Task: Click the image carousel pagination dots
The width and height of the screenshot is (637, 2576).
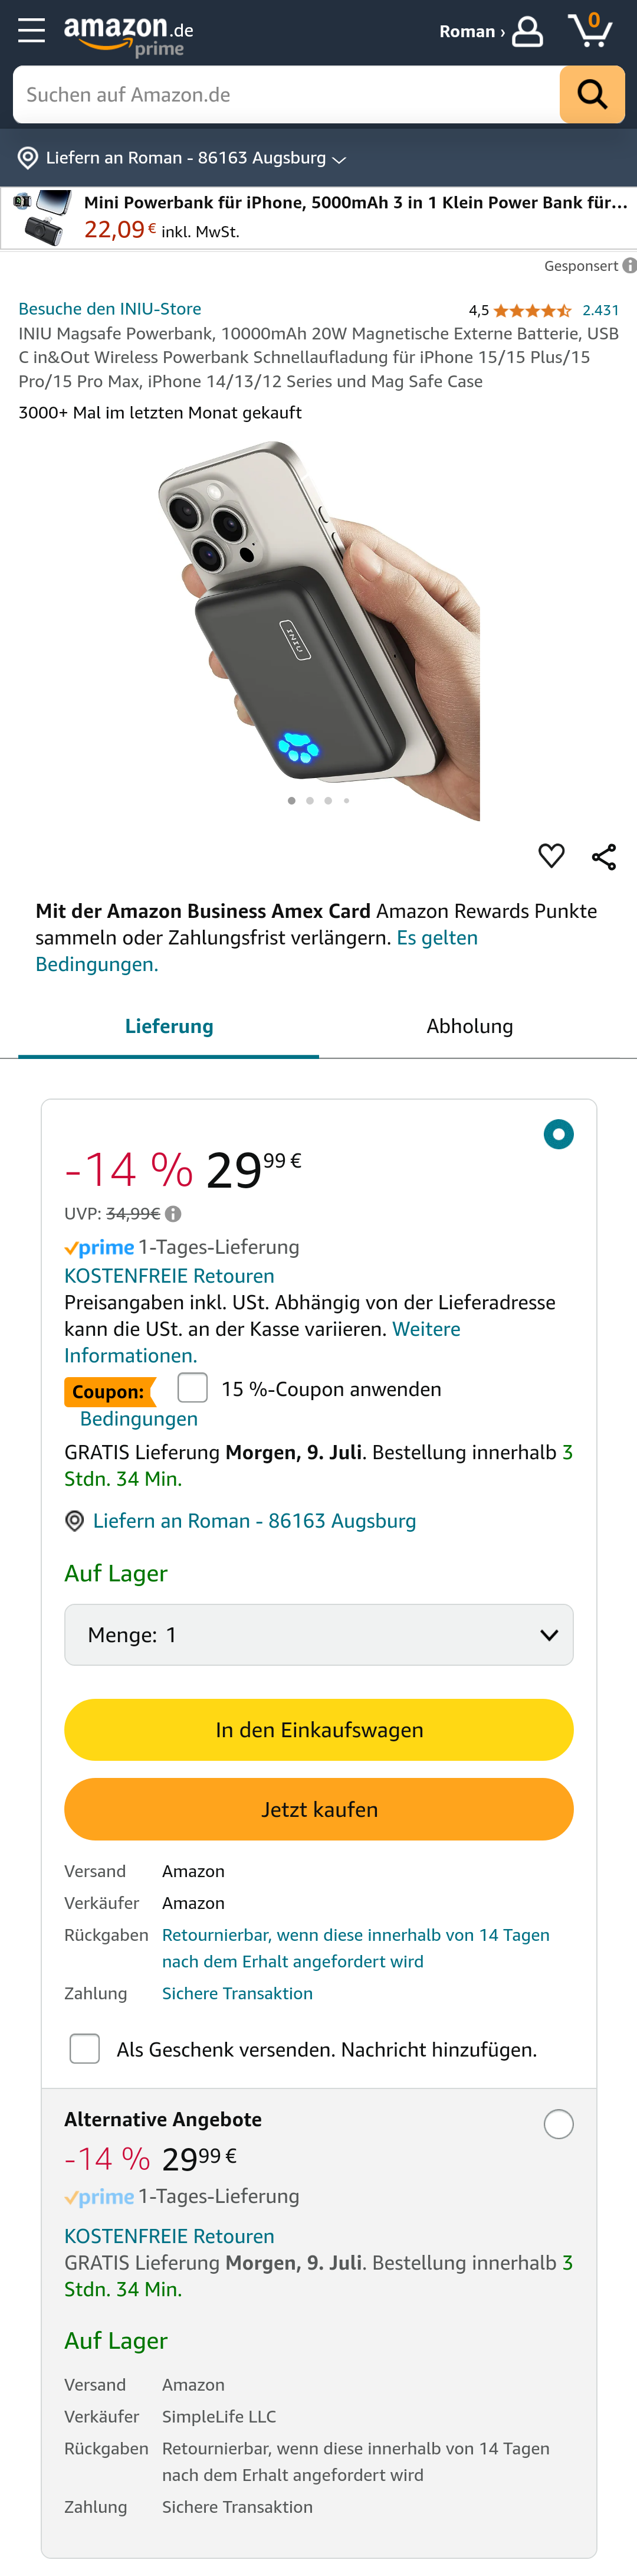Action: pos(318,801)
